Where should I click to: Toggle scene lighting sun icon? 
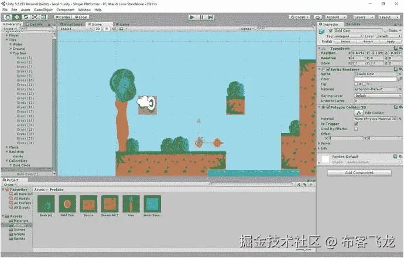click(x=107, y=29)
